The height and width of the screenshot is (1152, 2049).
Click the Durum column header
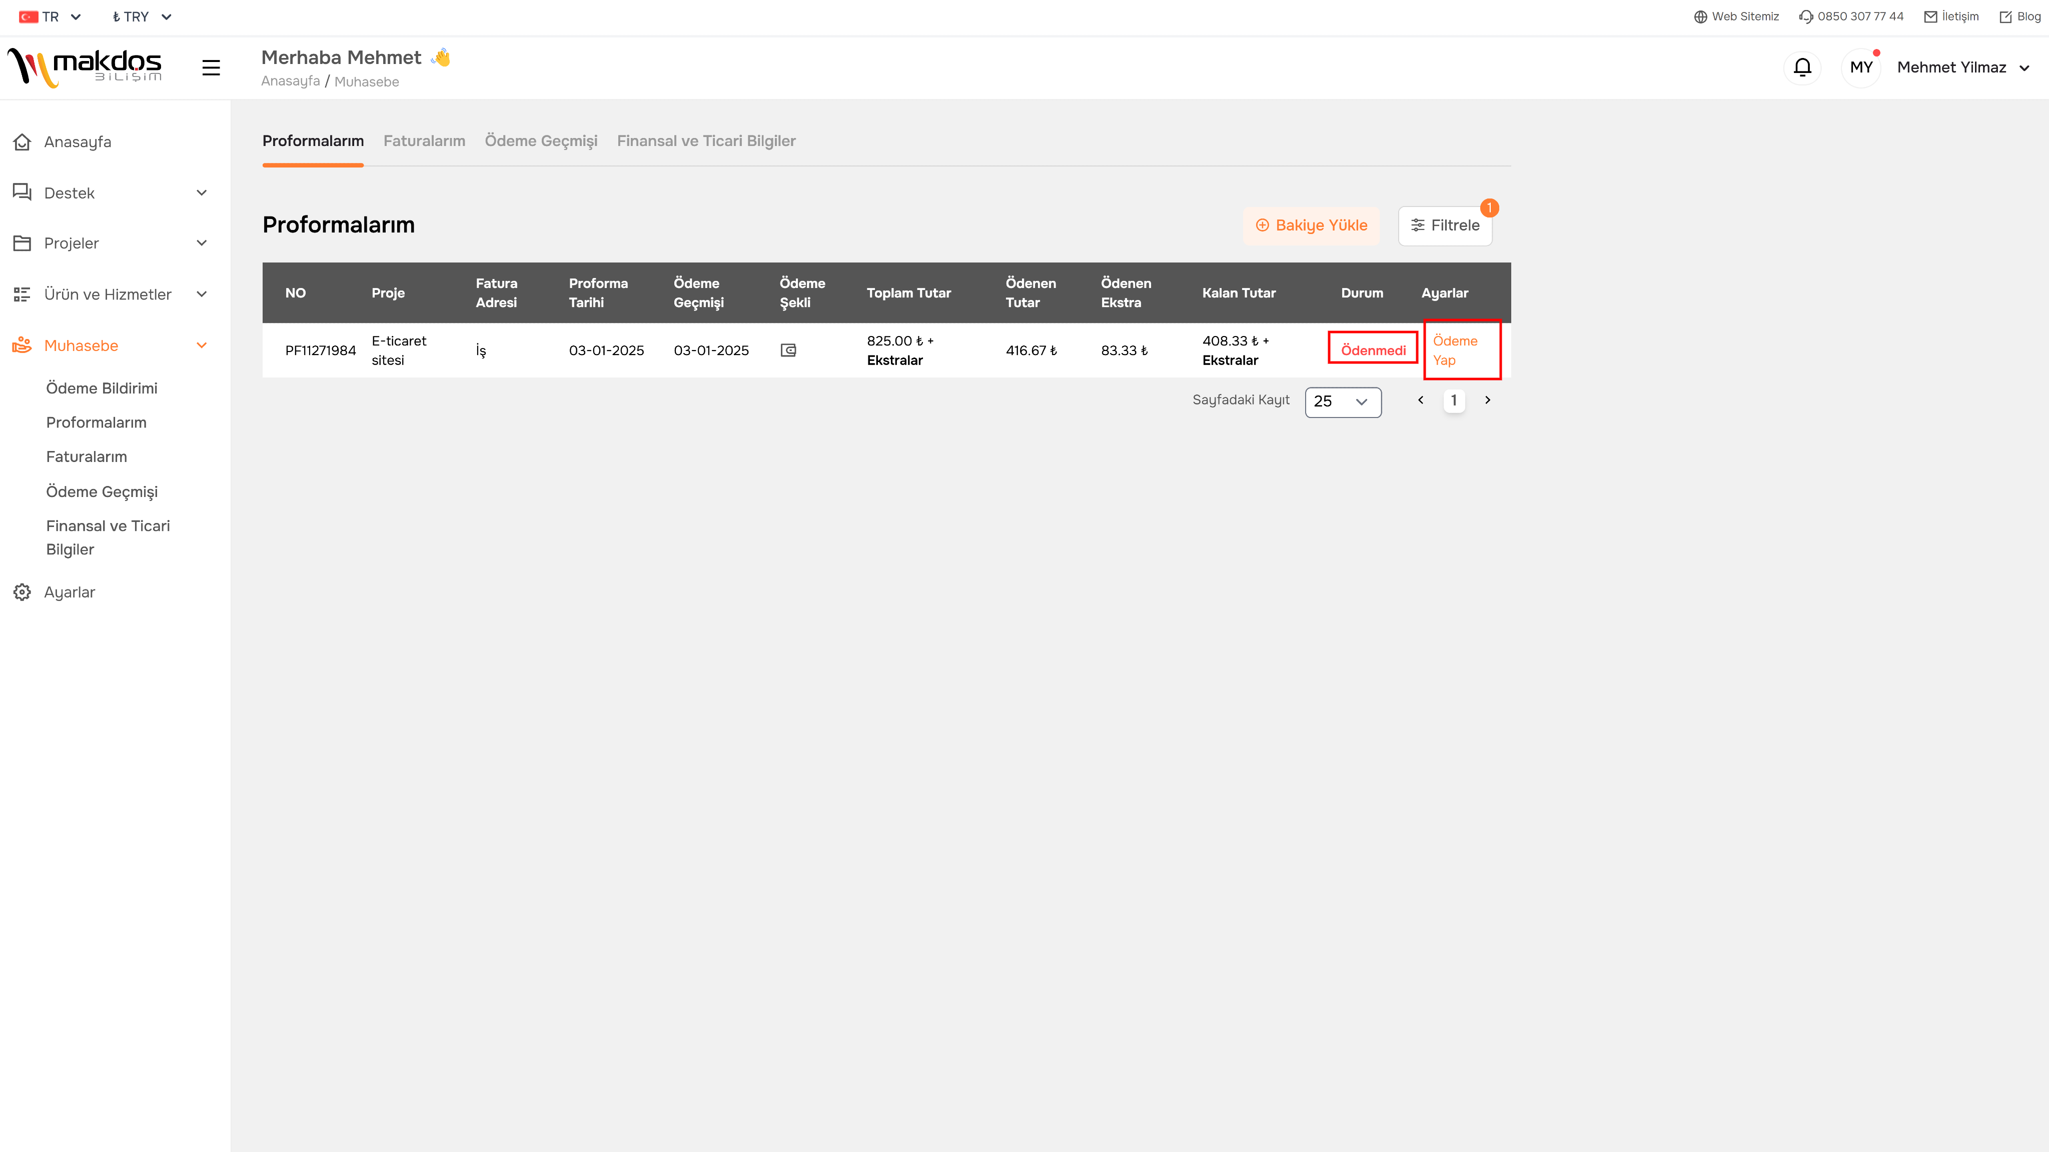click(1362, 292)
